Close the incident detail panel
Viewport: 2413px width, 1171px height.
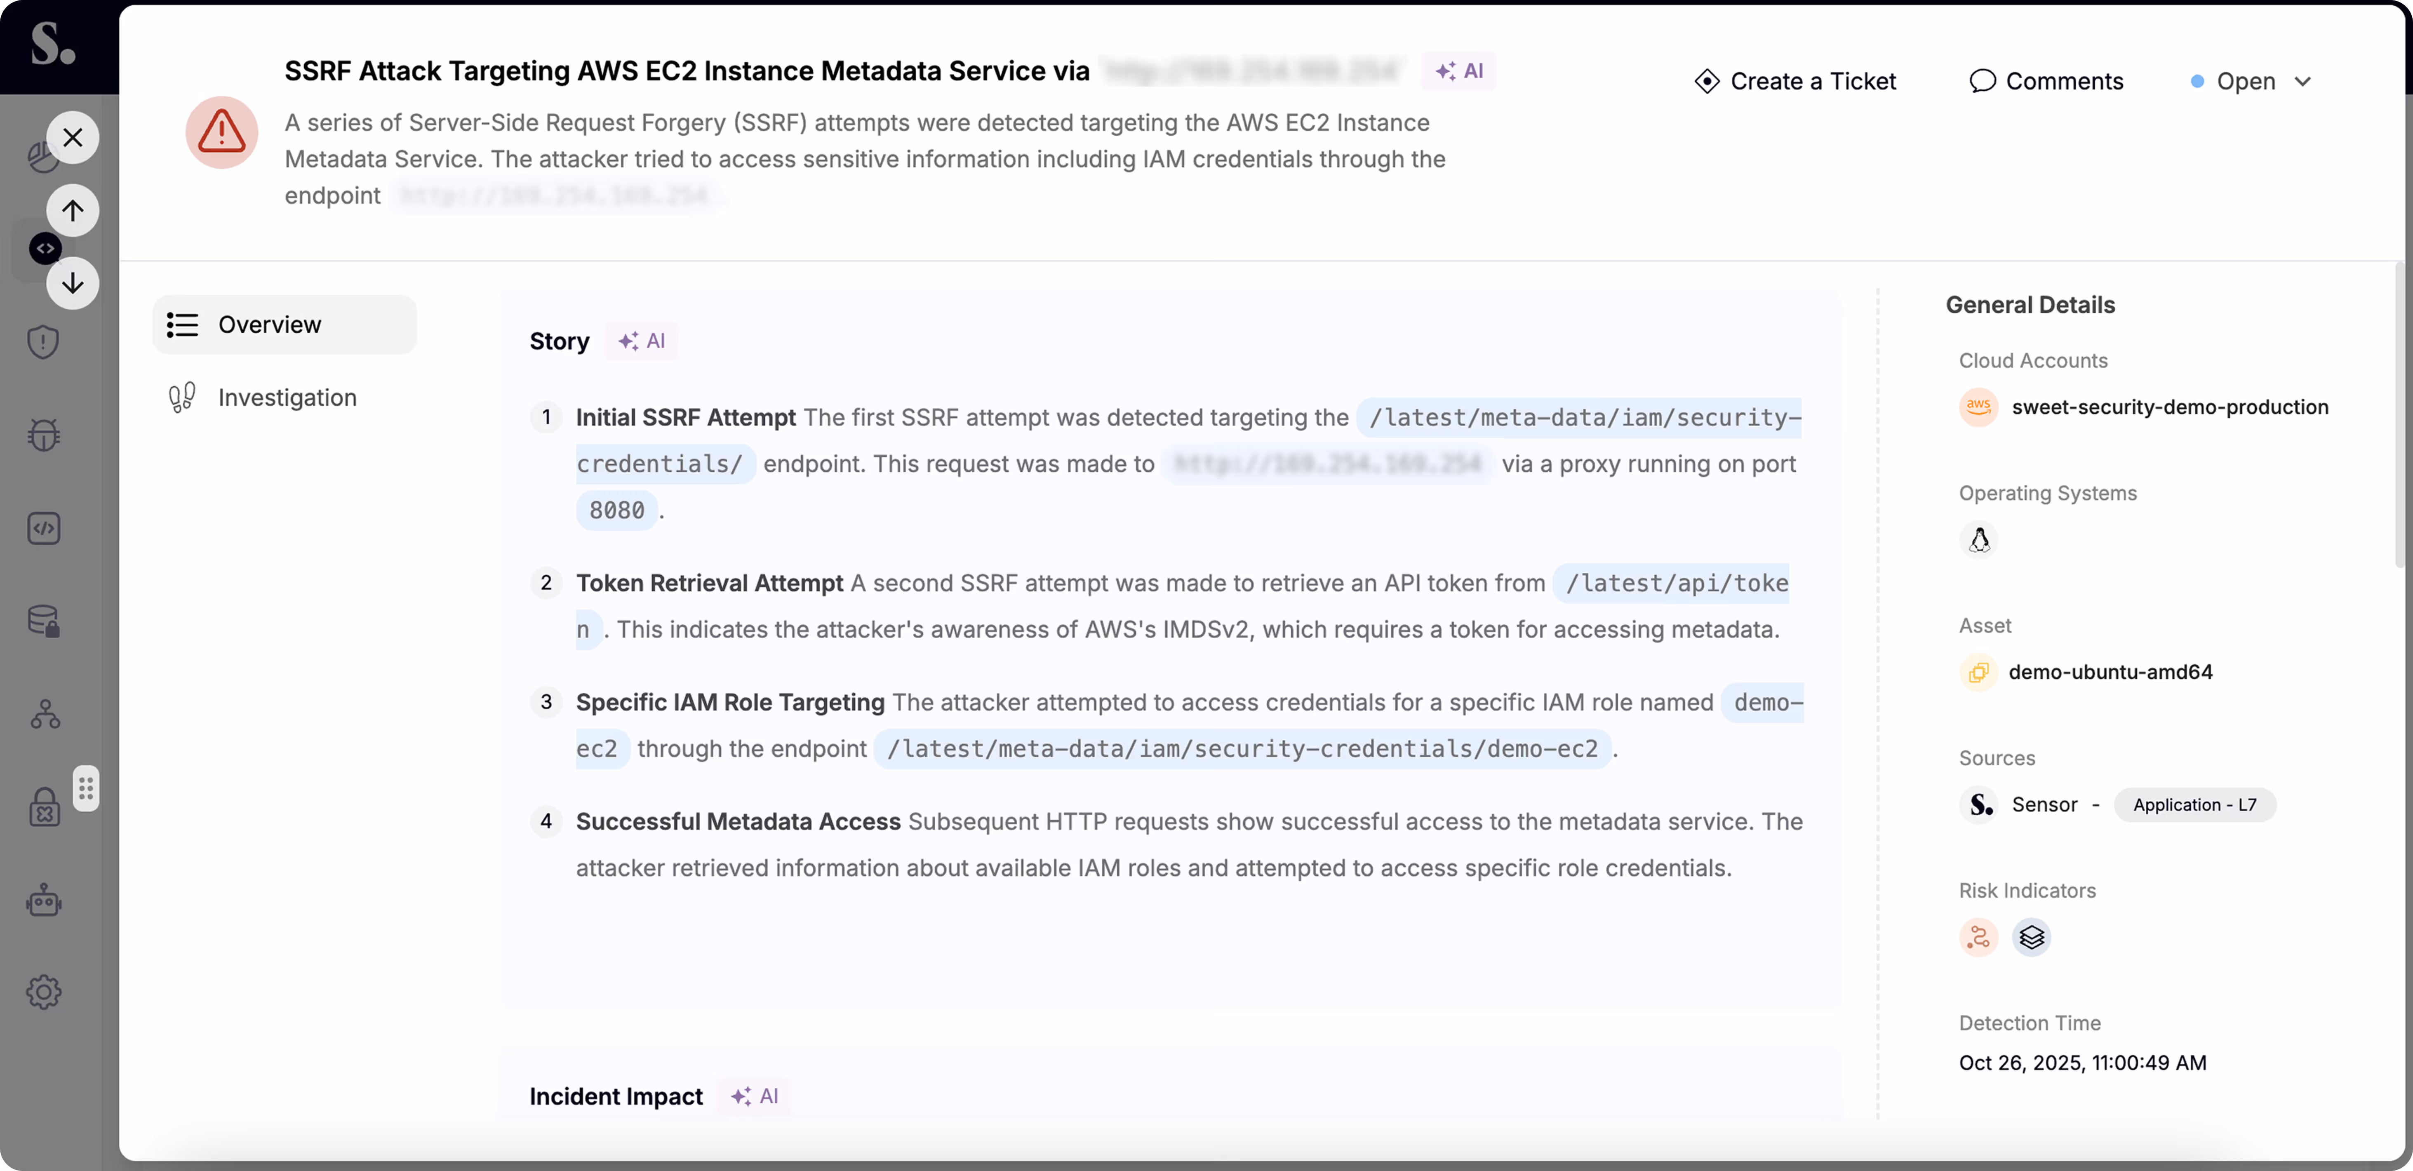coord(72,138)
